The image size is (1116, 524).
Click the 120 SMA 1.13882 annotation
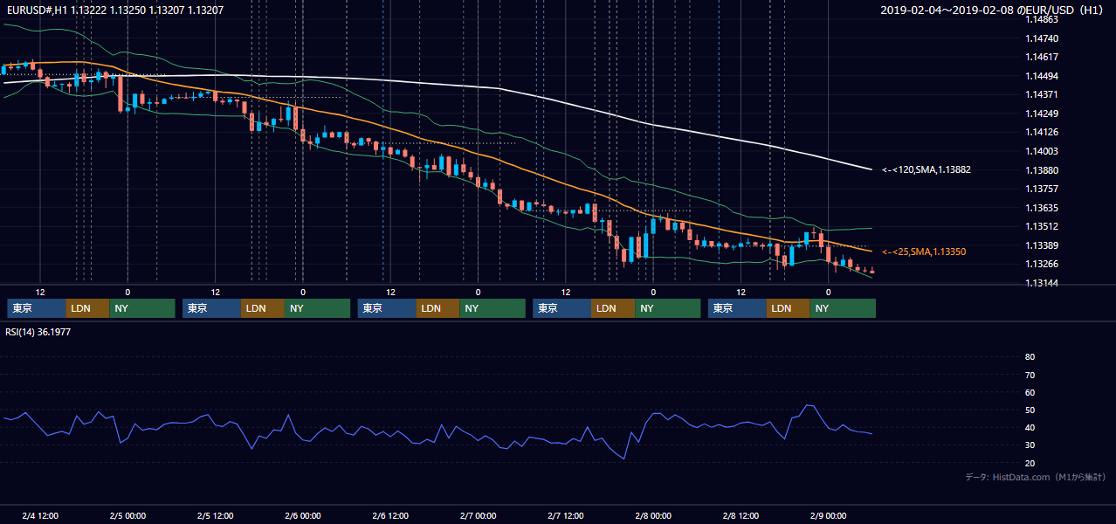coord(927,169)
